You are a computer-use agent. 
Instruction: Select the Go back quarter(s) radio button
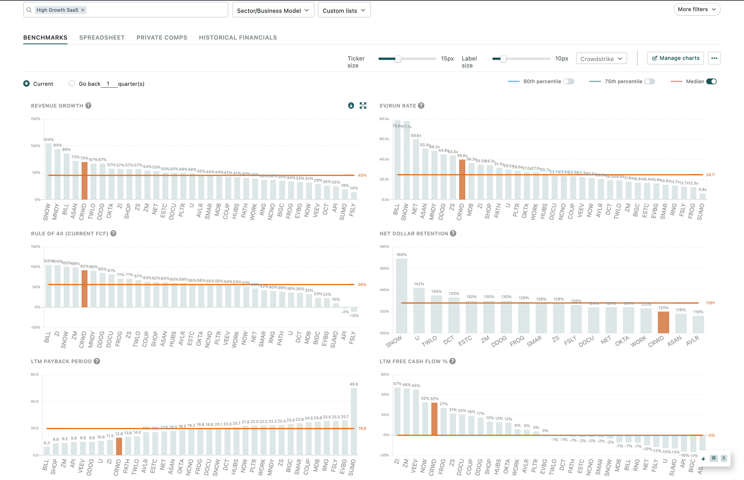coord(72,84)
